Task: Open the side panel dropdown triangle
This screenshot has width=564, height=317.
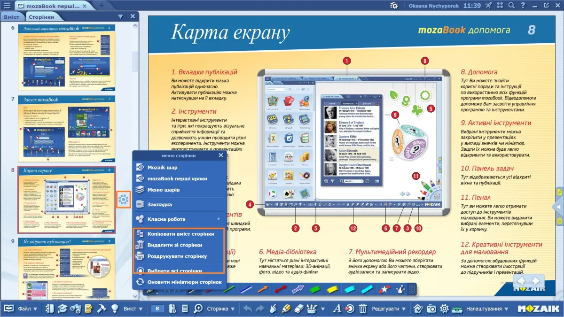Action: click(121, 16)
